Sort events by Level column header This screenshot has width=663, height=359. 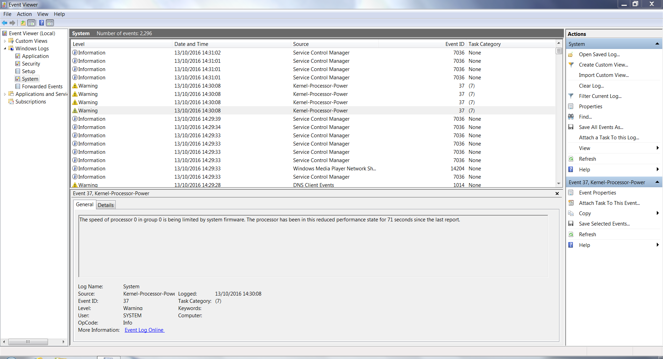click(x=122, y=44)
